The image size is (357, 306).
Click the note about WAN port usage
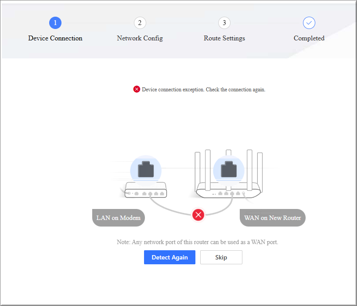click(x=197, y=242)
